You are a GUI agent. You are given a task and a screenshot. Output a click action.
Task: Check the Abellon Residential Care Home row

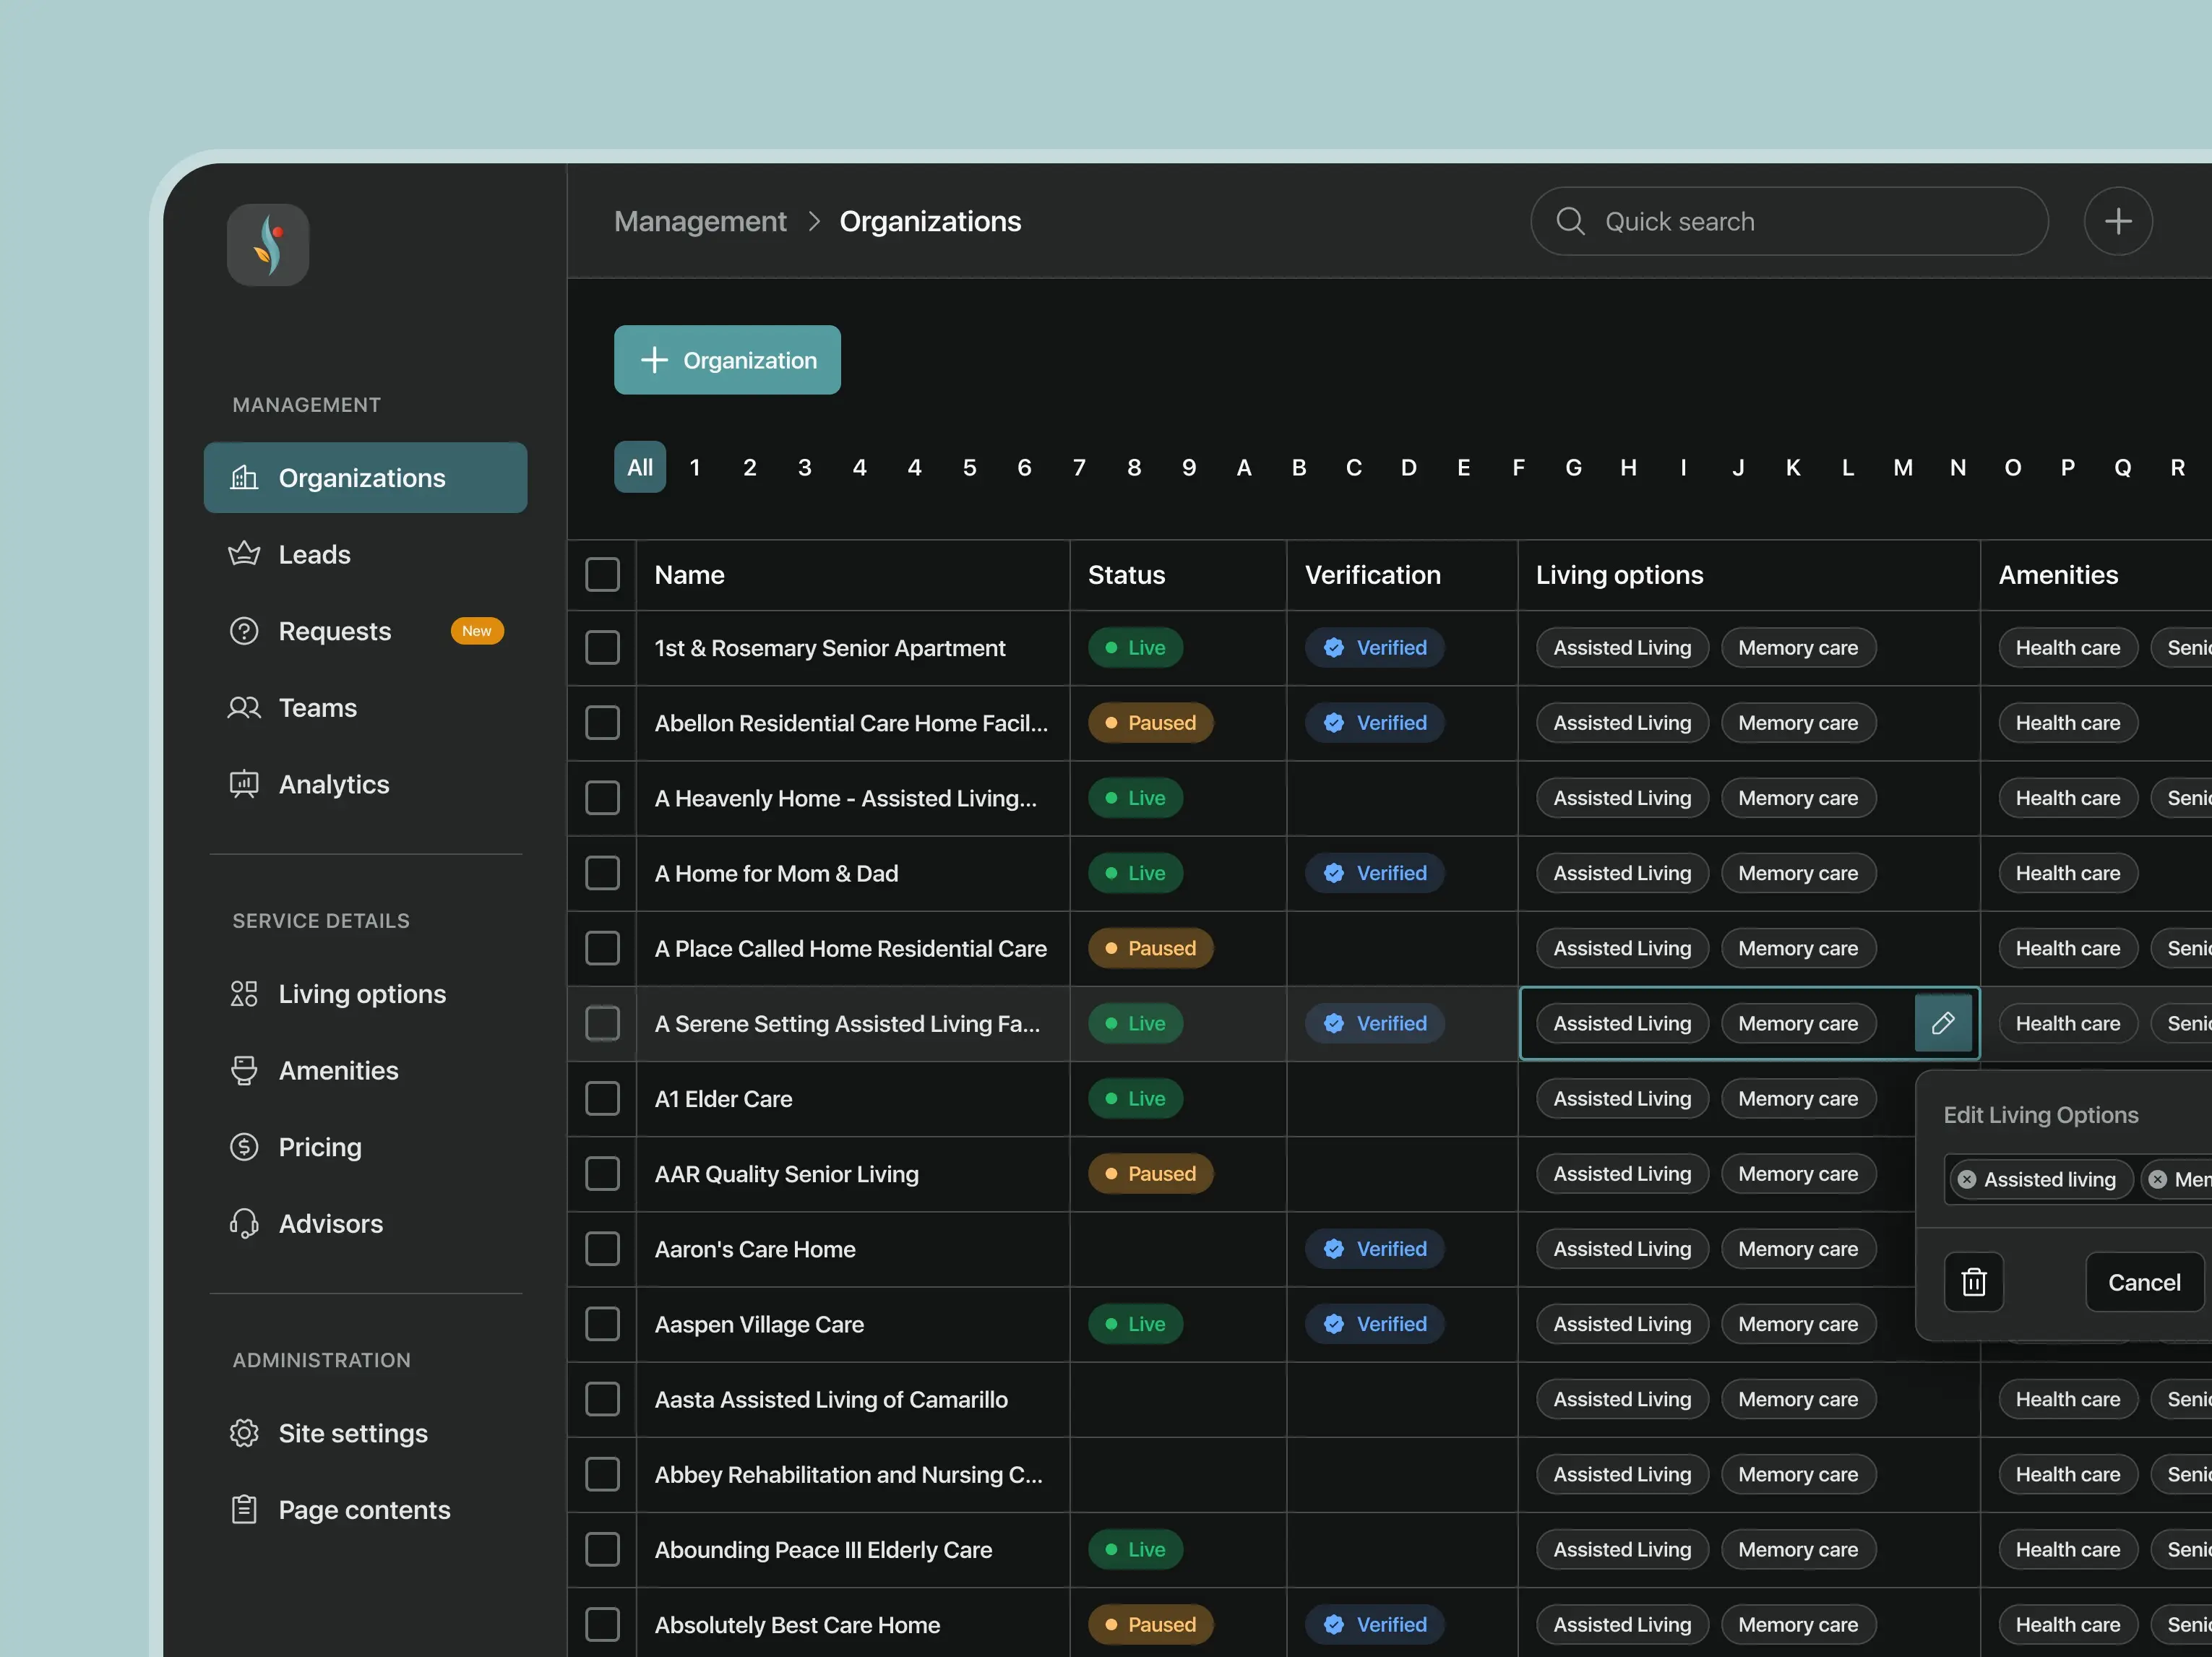coord(602,723)
